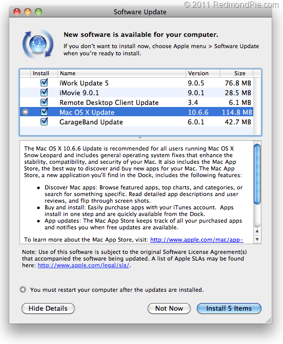The height and width of the screenshot is (344, 283).
Task: Sort updates by the Version column header
Action: pos(203,73)
